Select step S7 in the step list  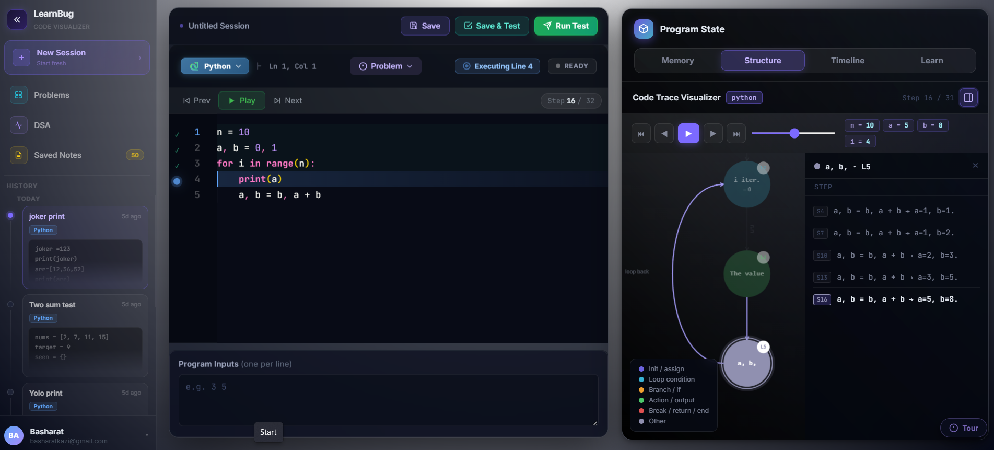(896, 233)
